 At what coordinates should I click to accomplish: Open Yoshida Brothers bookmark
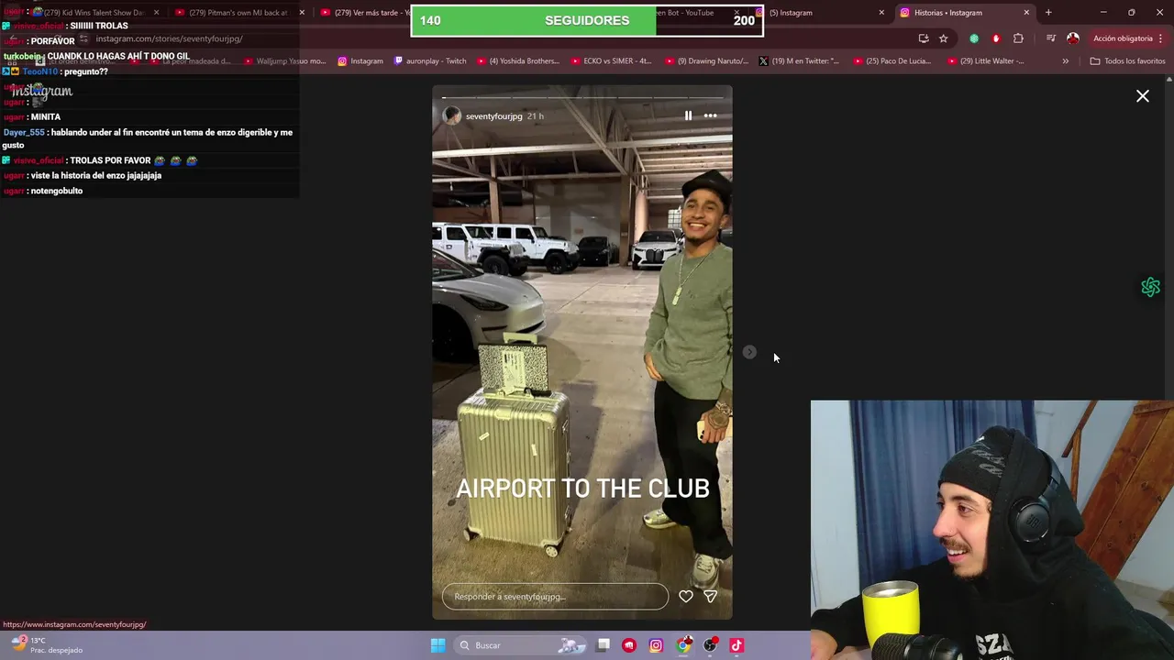tap(518, 61)
